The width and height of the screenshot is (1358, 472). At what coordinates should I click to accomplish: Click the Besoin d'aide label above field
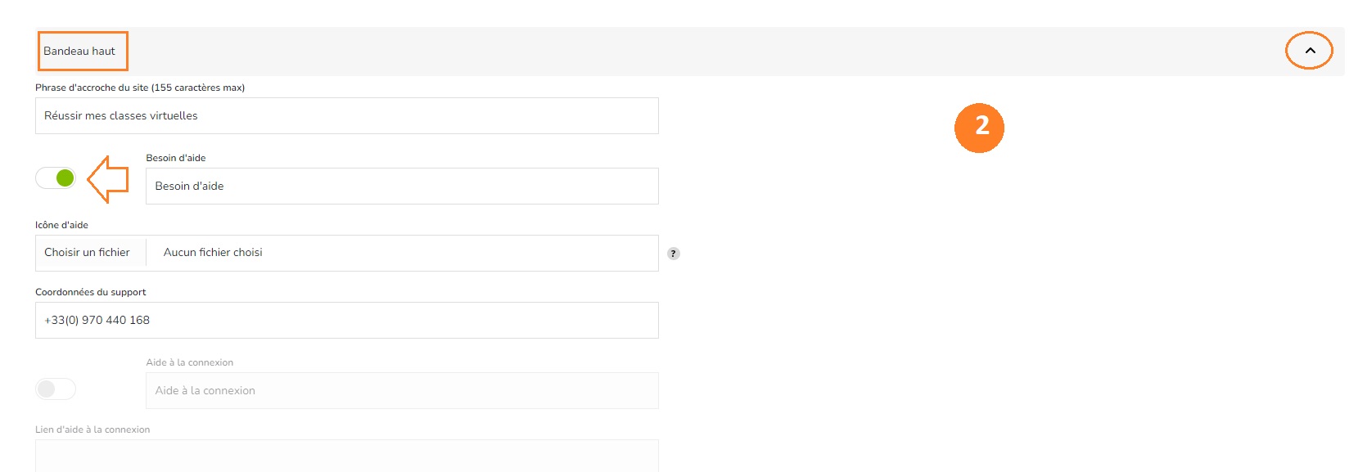[x=176, y=158]
